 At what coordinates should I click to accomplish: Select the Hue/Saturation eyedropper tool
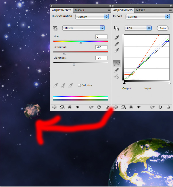(x=55, y=85)
